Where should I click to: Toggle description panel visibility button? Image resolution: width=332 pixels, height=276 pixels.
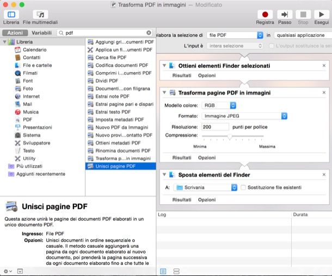[x=20, y=271]
